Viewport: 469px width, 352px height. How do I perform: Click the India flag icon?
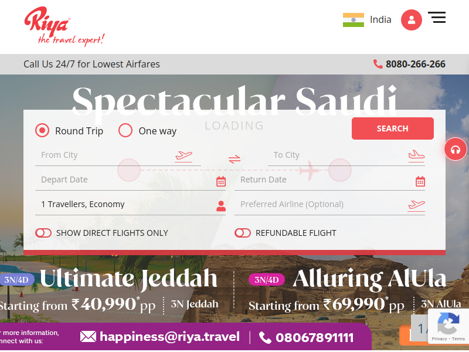(x=354, y=20)
